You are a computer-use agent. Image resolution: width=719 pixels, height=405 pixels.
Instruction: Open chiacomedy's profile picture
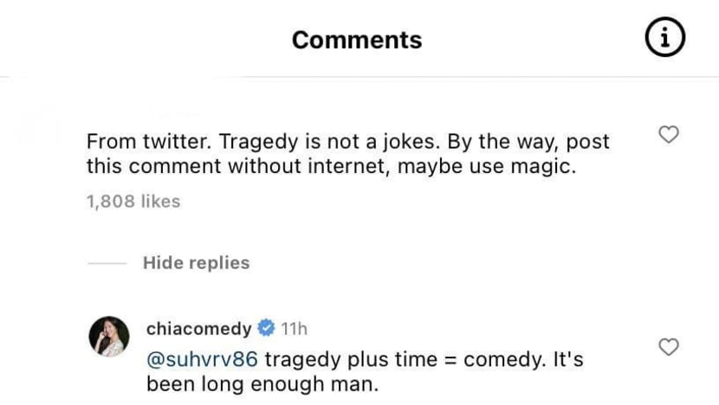coord(109,337)
